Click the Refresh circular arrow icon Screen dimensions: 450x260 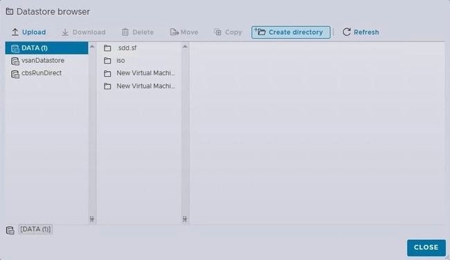346,32
